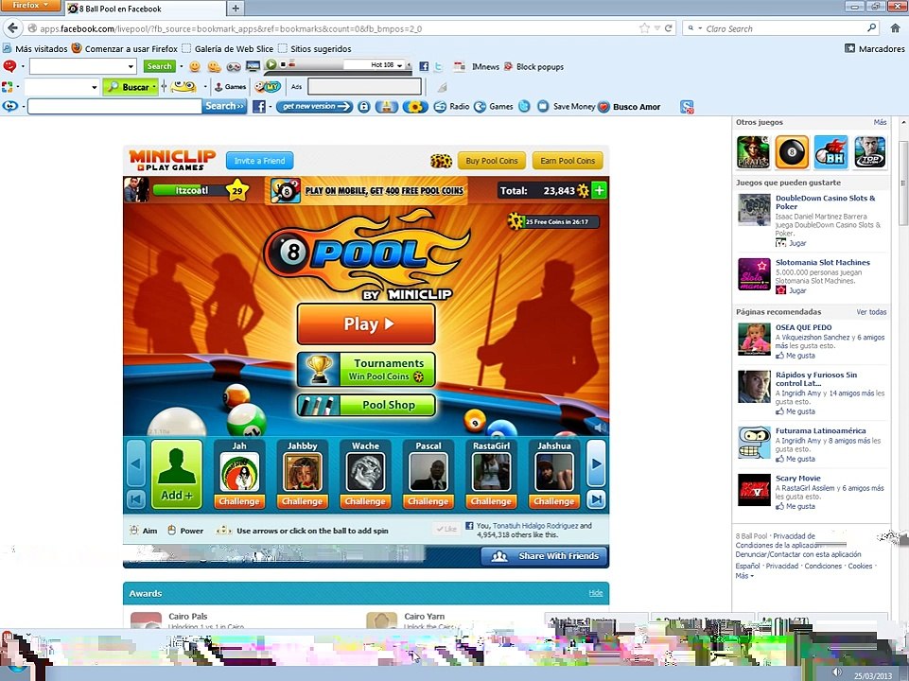Click get new version toolbar button
Screen dimensions: 909x681
(x=315, y=107)
